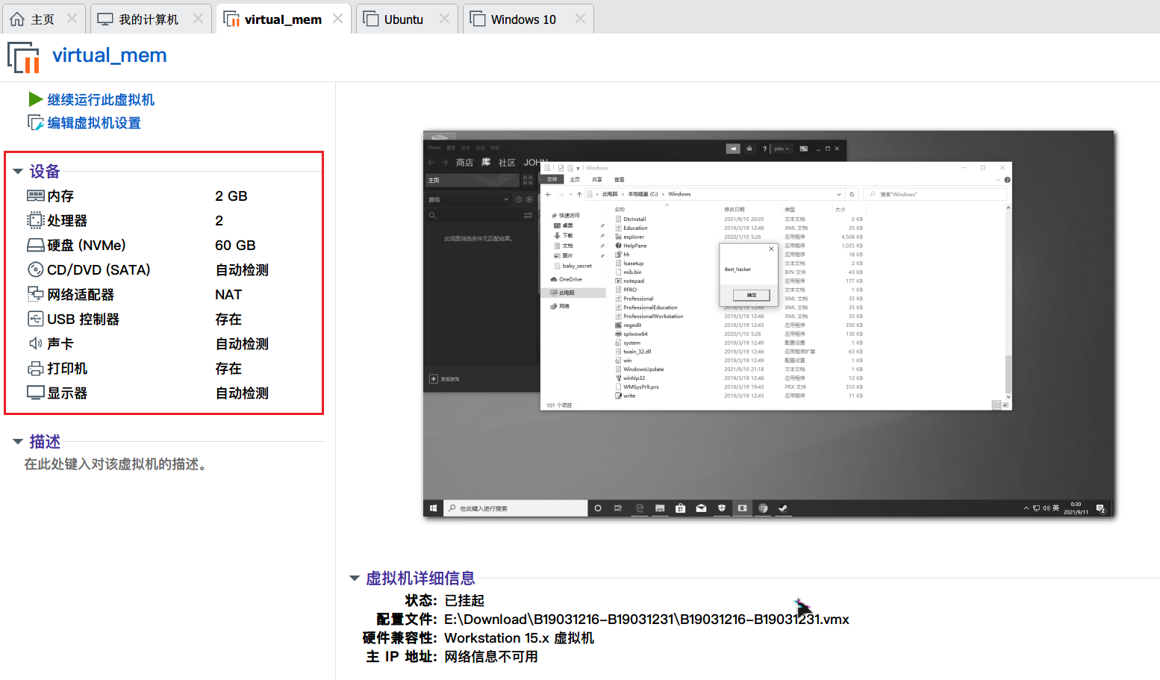Select the 网络适配器 device label
Viewport: 1160px width, 680px height.
81,294
